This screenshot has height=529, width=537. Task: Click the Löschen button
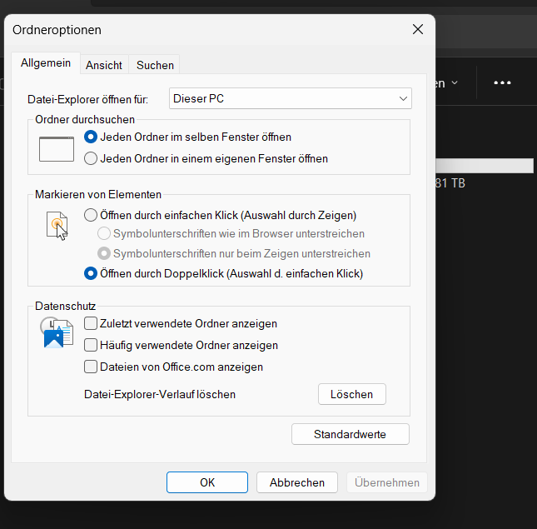(351, 394)
